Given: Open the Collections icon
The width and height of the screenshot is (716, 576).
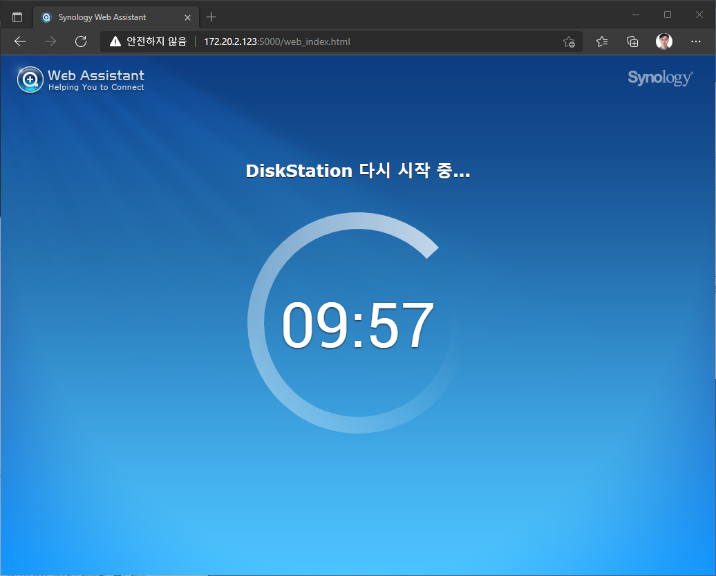Looking at the screenshot, I should [x=632, y=41].
